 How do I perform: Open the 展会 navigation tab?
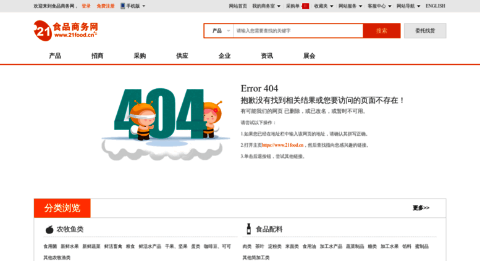pos(309,56)
